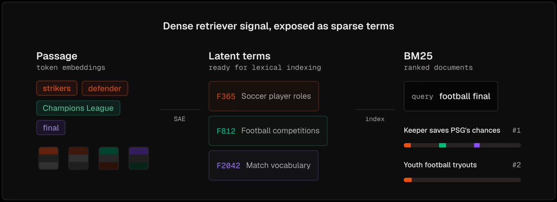Select the green-topped embedding block icon
The image size is (557, 202).
[109, 158]
